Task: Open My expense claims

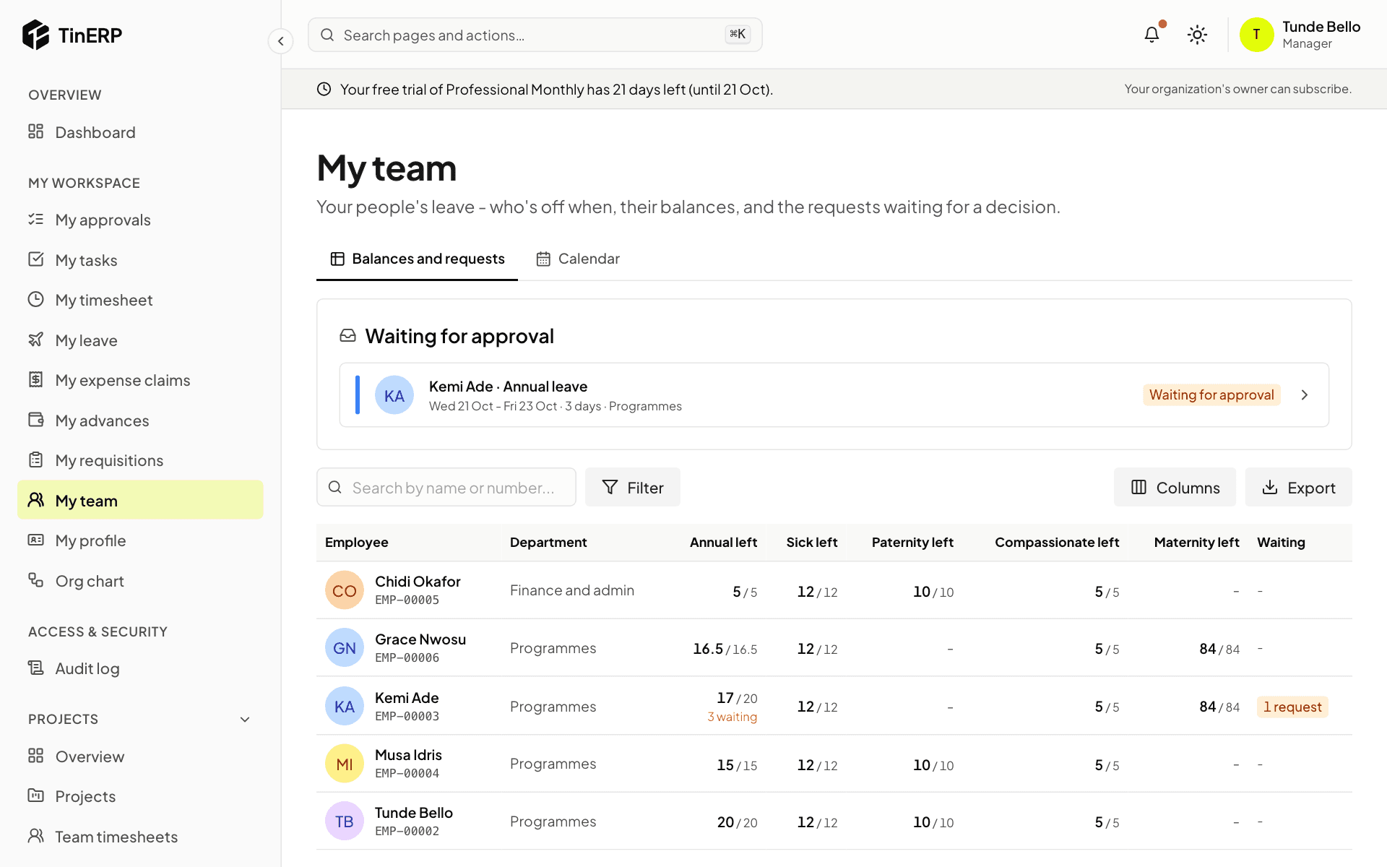Action: tap(140, 380)
